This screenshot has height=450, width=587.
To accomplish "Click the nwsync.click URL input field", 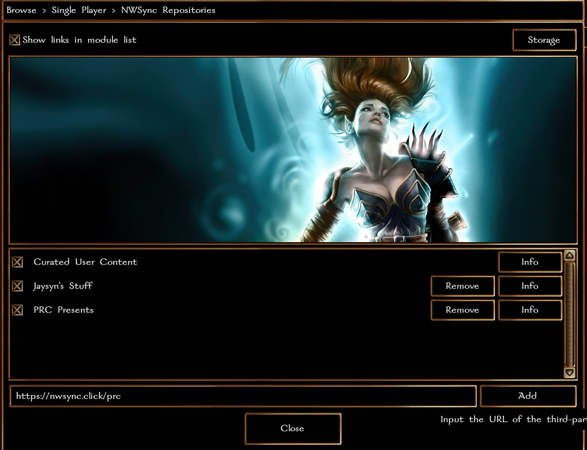I will pos(243,396).
